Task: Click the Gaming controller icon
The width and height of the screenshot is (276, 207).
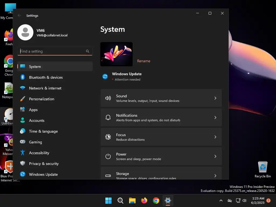Action: tap(23, 142)
